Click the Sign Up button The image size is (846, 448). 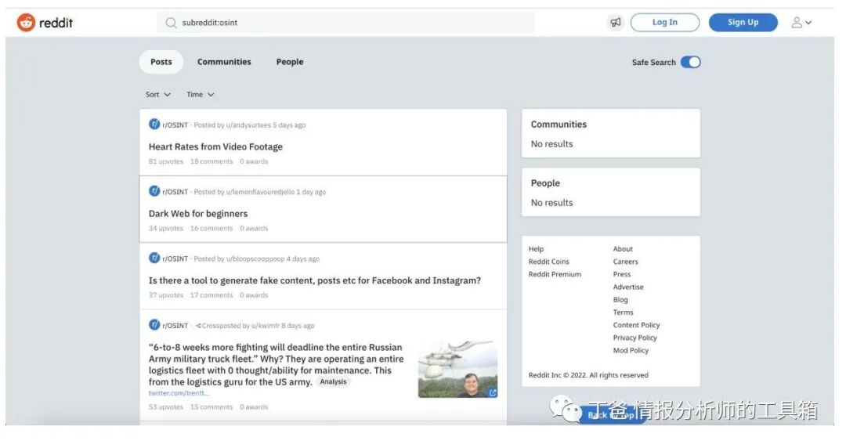[743, 23]
